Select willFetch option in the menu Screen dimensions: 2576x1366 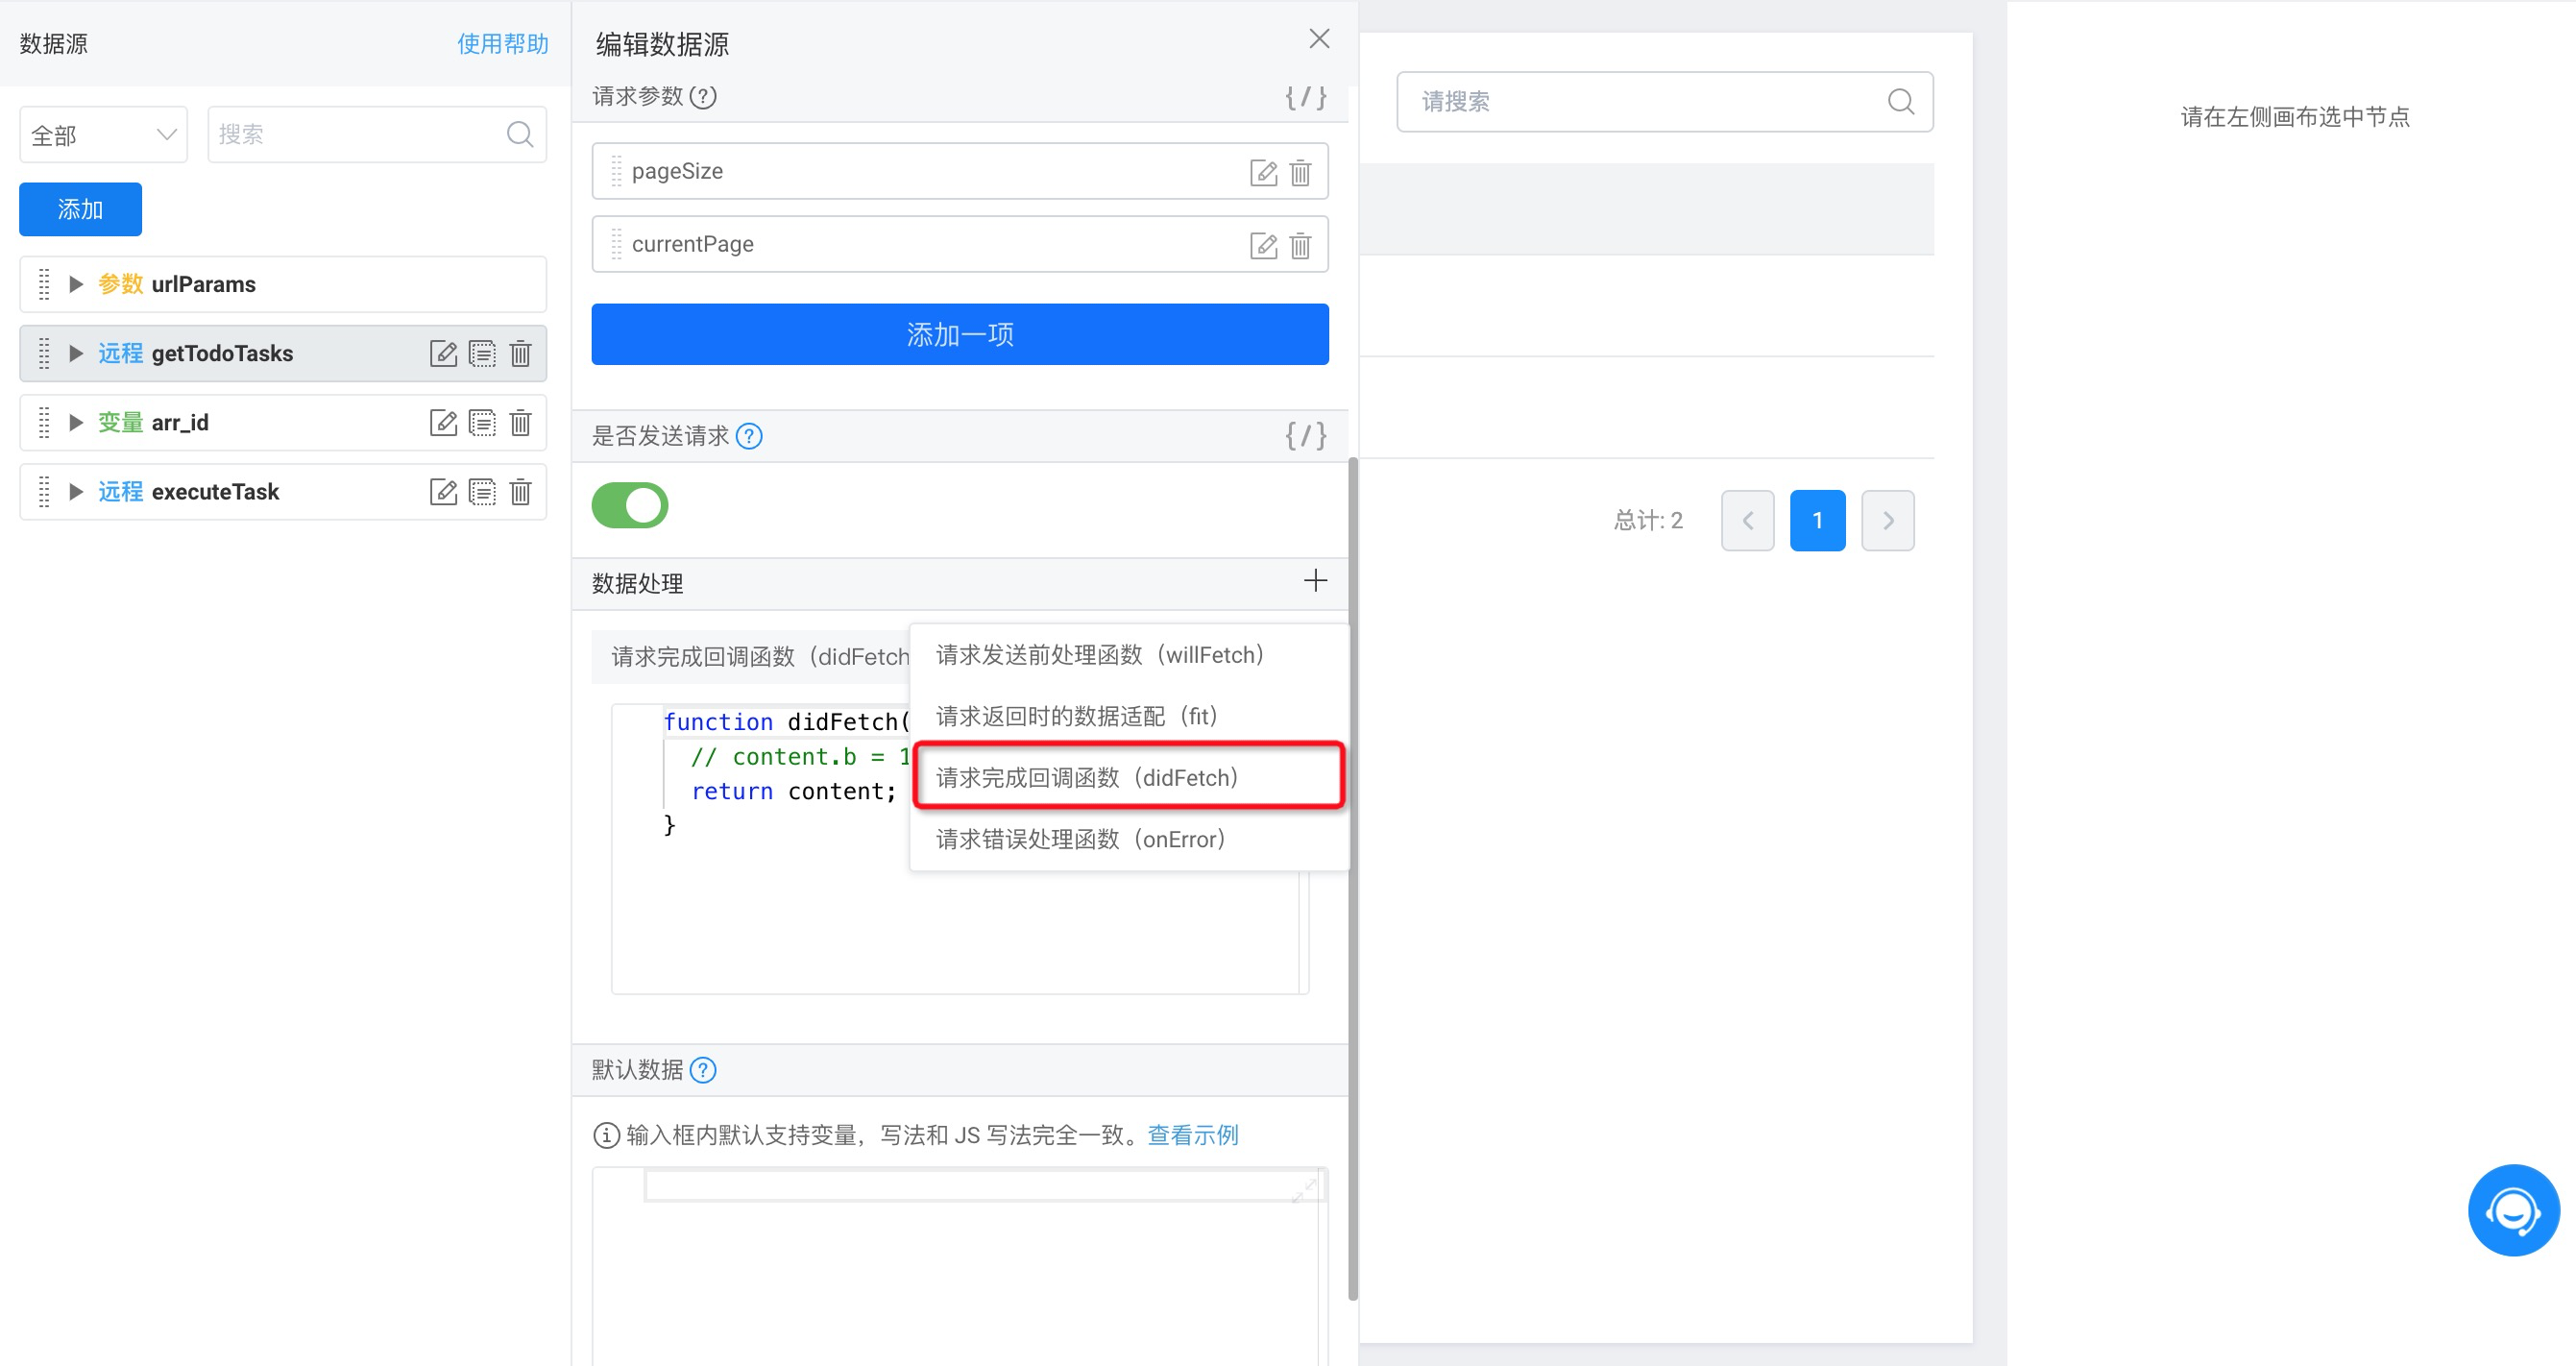tap(1100, 655)
